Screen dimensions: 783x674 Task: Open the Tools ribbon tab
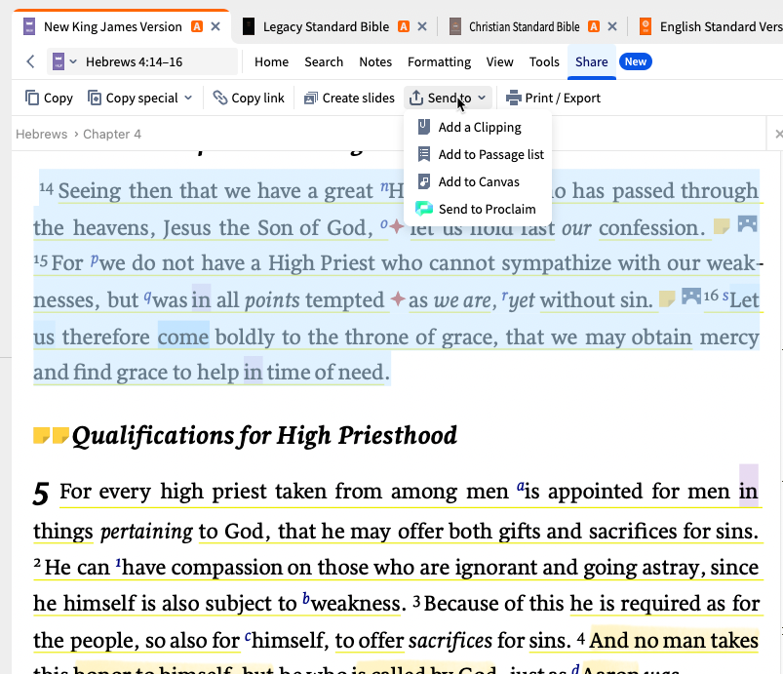(544, 62)
